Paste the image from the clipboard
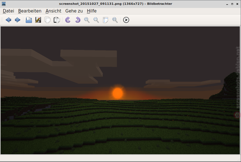241x162 pixels. pos(57,20)
